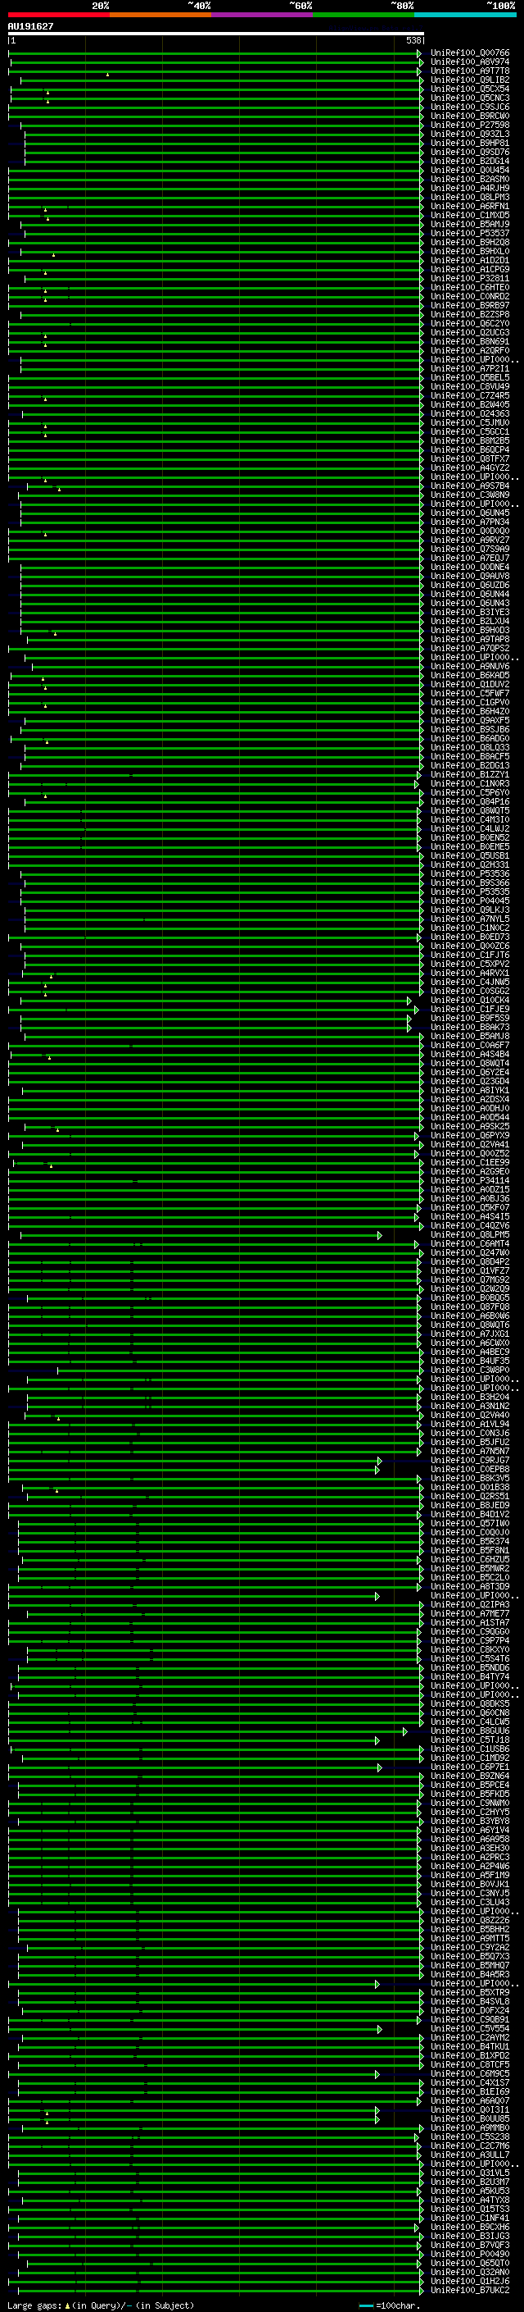
Task: Select the UniRef100_C6M9C5 label
Action: click(470, 2074)
